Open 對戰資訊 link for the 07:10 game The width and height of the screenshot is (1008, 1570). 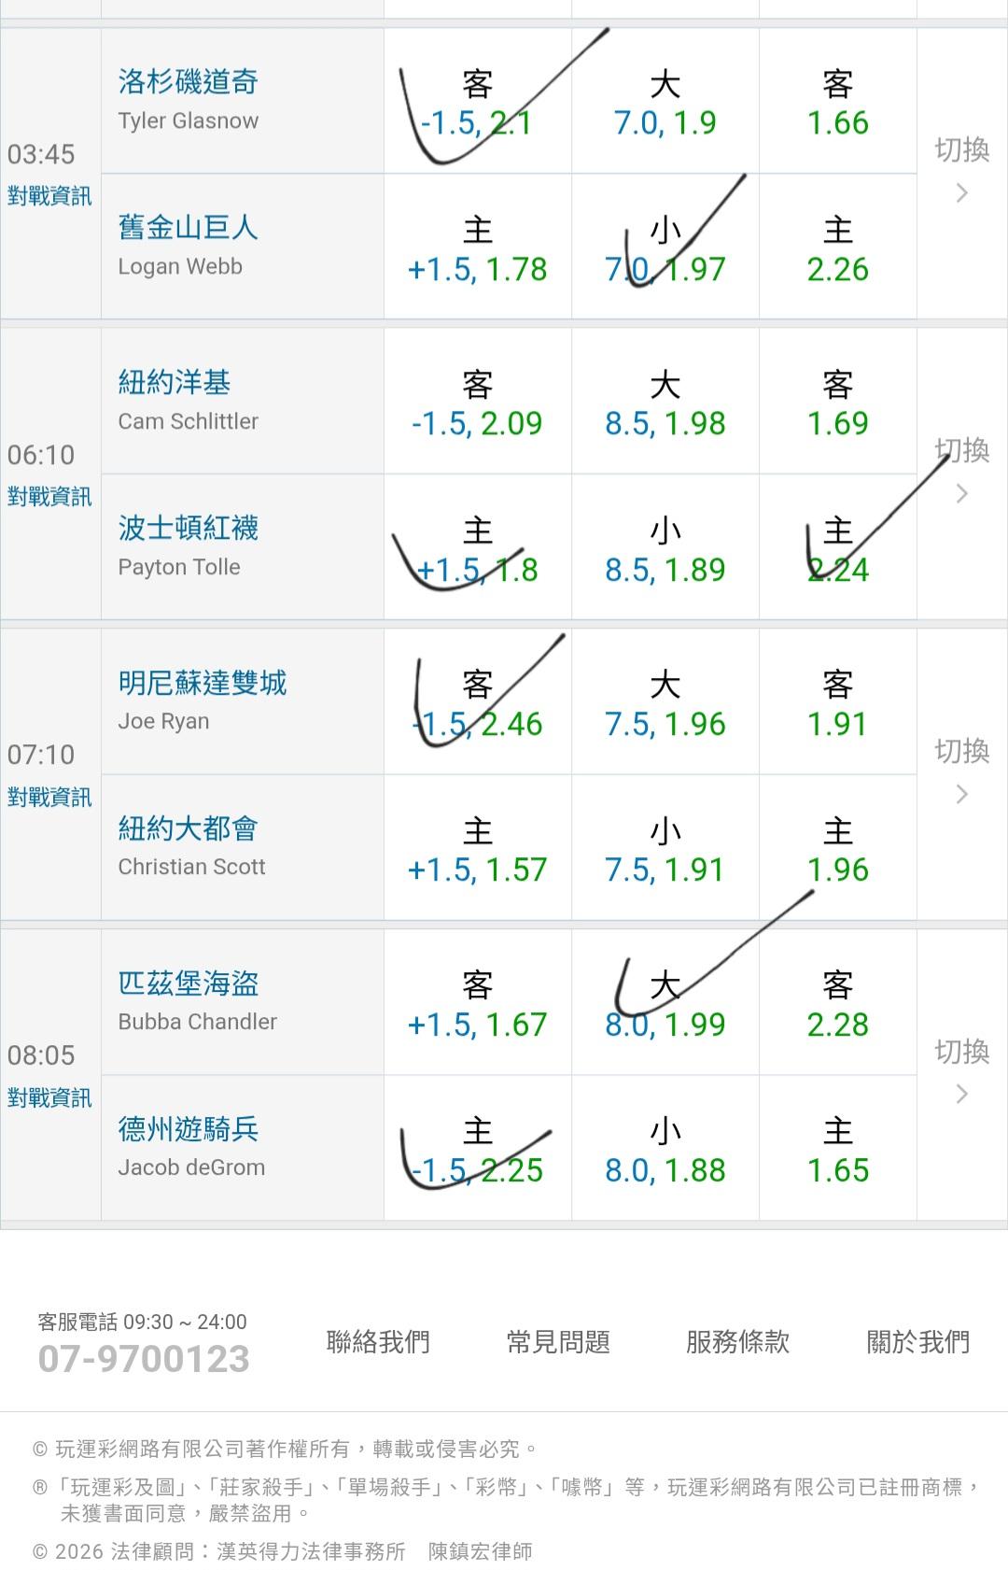point(49,798)
